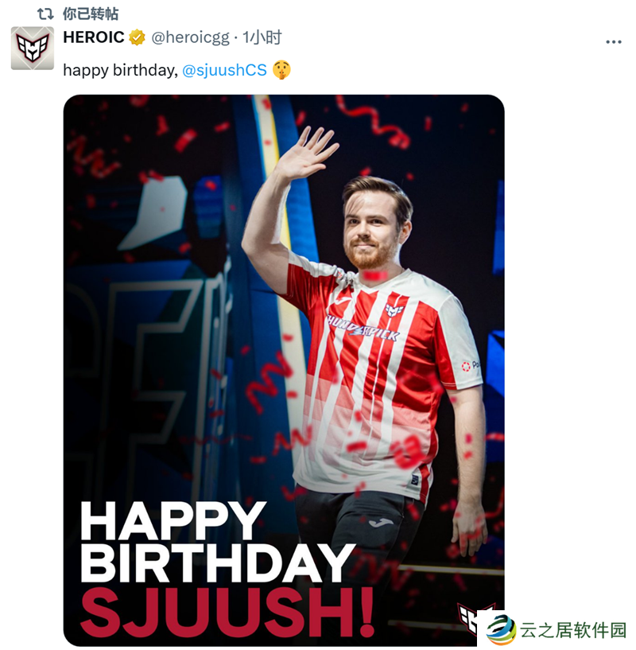This screenshot has height=650, width=636.
Task: Open the post via the 1小时 timestamp
Action: click(262, 37)
